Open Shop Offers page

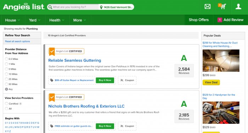tap(199, 20)
